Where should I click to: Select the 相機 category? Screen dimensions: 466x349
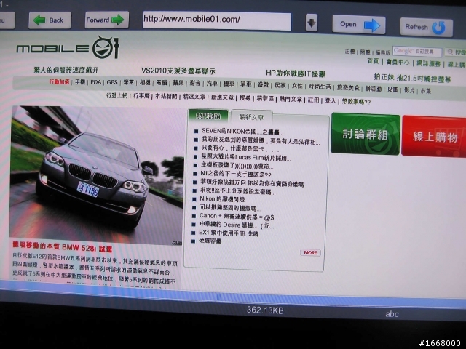coord(145,82)
